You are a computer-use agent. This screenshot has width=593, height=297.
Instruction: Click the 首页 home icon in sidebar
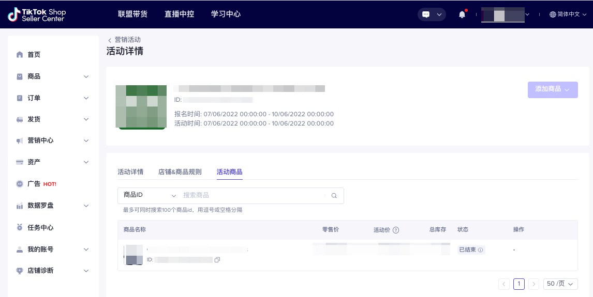coord(20,55)
